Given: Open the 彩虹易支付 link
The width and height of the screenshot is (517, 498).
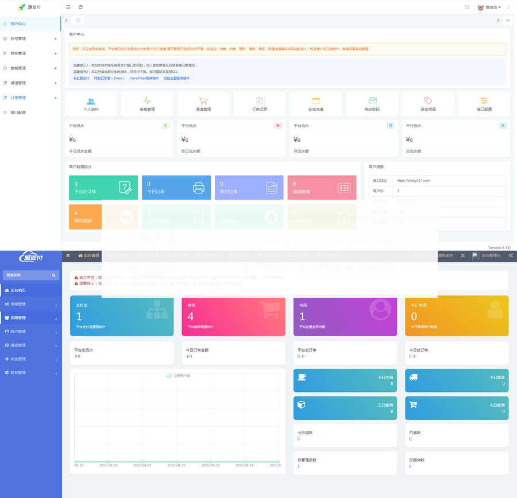Looking at the screenshot, I should (81, 78).
